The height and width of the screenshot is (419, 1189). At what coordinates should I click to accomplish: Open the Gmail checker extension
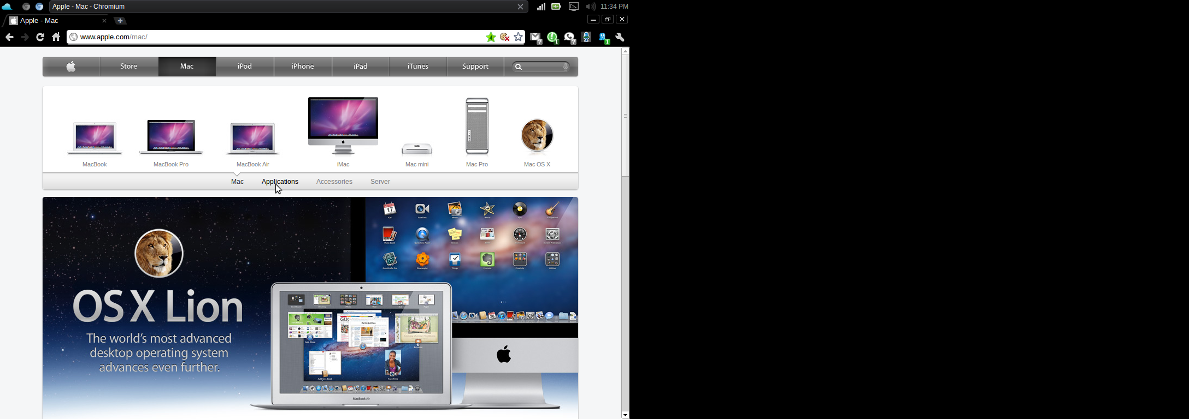point(536,38)
